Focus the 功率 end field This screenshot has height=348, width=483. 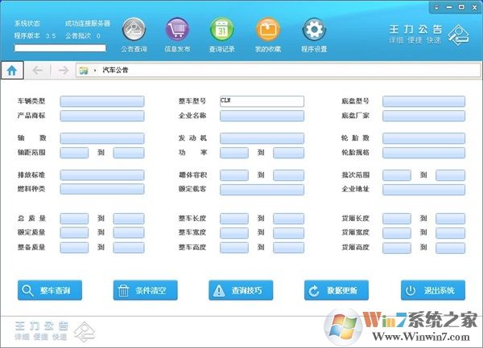289,153
